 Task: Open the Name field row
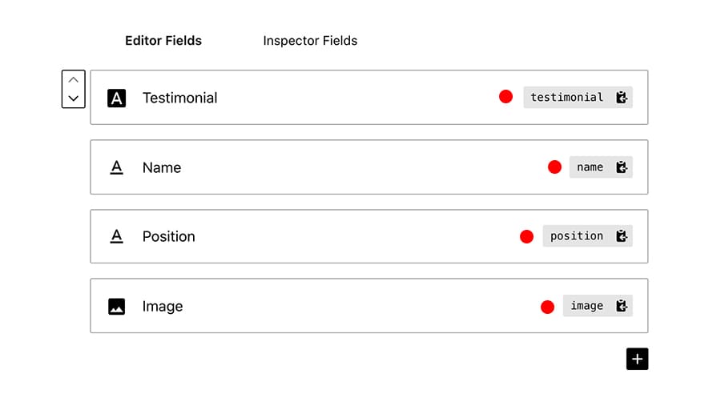coord(369,167)
